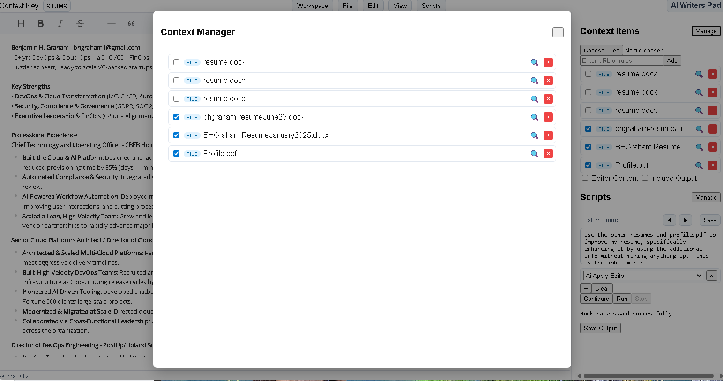Screen dimensions: 723x381
Task: Preview second resume.docx in Context Manager
Action: (534, 81)
